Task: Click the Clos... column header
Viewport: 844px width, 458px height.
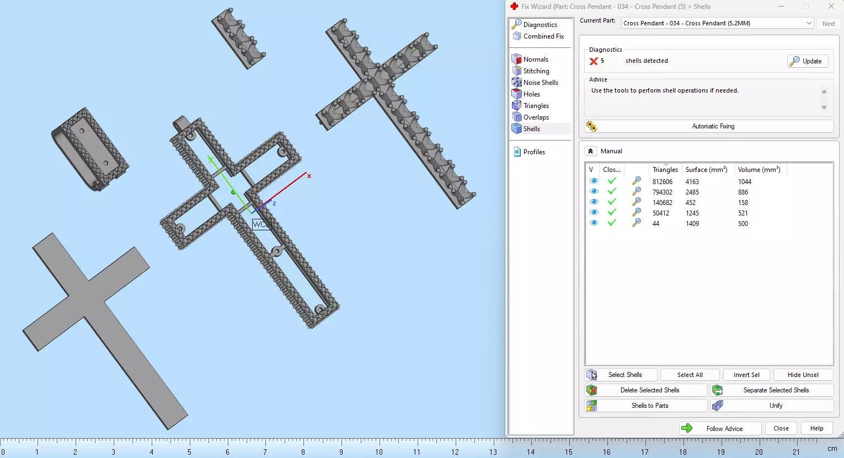Action: coord(612,170)
